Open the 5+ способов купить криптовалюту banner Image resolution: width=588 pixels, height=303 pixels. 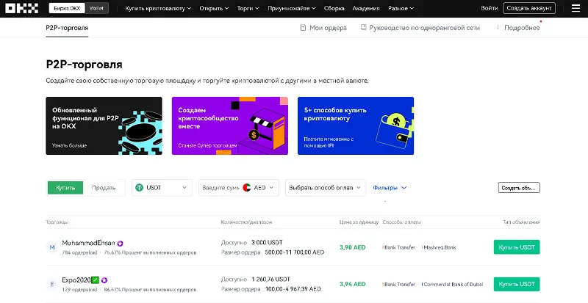[356, 126]
